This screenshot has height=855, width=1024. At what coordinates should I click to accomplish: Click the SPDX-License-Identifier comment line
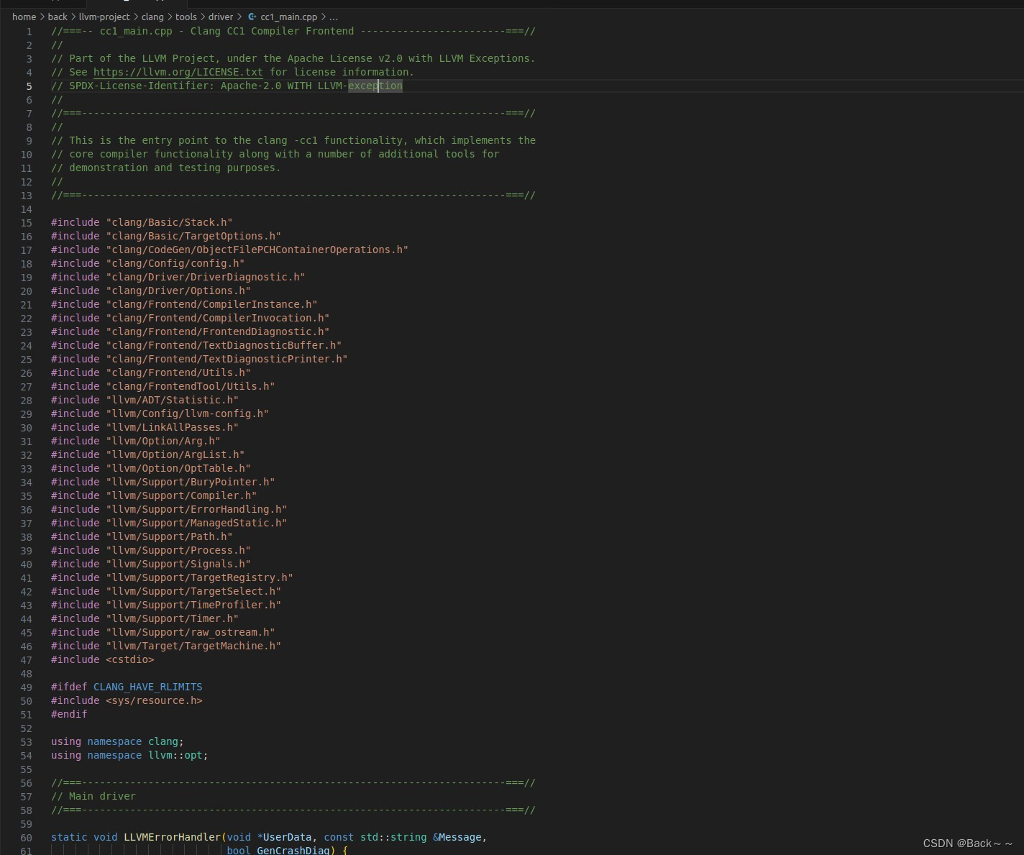[227, 86]
